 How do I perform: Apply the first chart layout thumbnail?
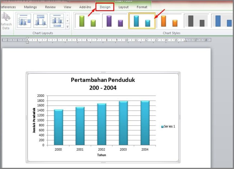(x=24, y=21)
